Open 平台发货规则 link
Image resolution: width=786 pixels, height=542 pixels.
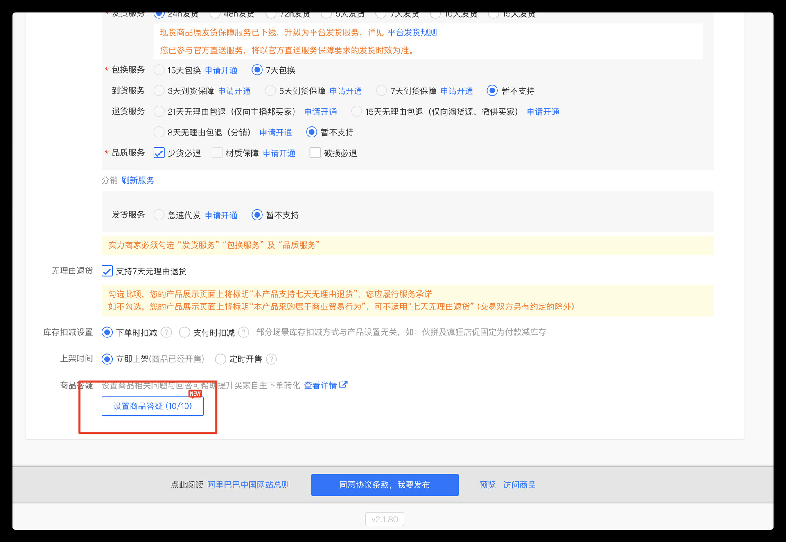(412, 32)
